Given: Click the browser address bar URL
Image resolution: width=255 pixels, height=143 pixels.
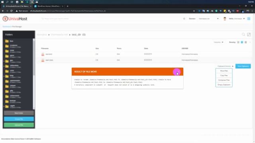Looking at the screenshot, I should (x=68, y=11).
